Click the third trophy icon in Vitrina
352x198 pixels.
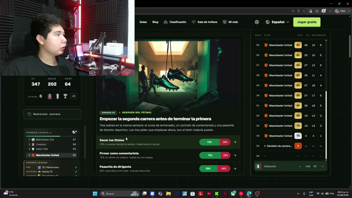point(65,96)
